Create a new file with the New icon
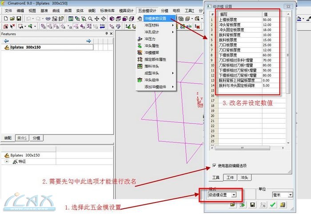 6,19
